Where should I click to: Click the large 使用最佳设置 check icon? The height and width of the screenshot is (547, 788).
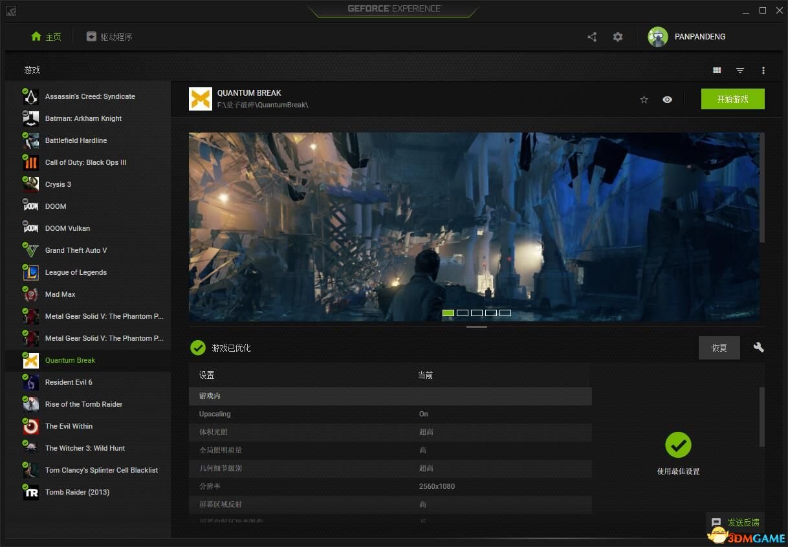coord(678,445)
